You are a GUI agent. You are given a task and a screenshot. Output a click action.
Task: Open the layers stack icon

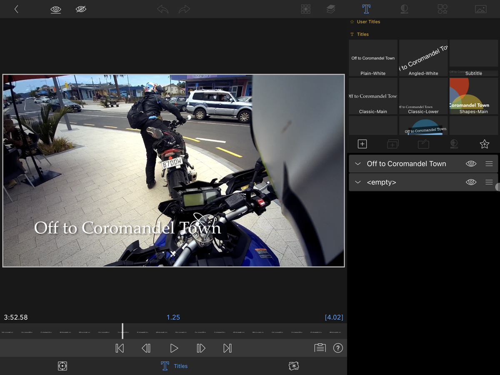[x=331, y=9]
